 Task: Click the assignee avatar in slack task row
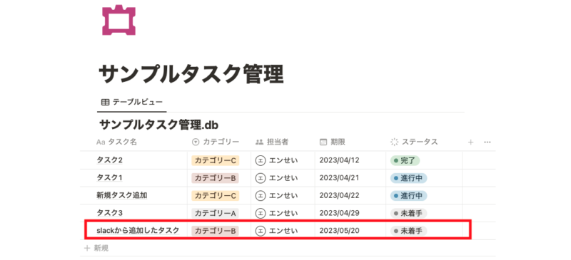point(260,230)
